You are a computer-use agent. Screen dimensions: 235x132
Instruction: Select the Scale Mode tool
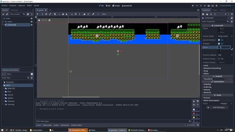[x=50, y=14]
